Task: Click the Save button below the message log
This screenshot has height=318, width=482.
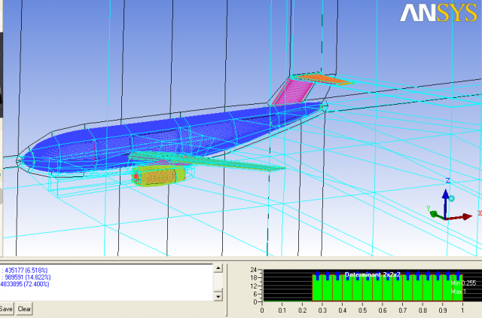Action: [6, 309]
